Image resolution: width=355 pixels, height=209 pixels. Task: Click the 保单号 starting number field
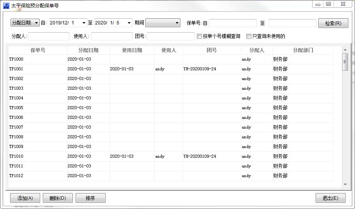[x=233, y=23]
